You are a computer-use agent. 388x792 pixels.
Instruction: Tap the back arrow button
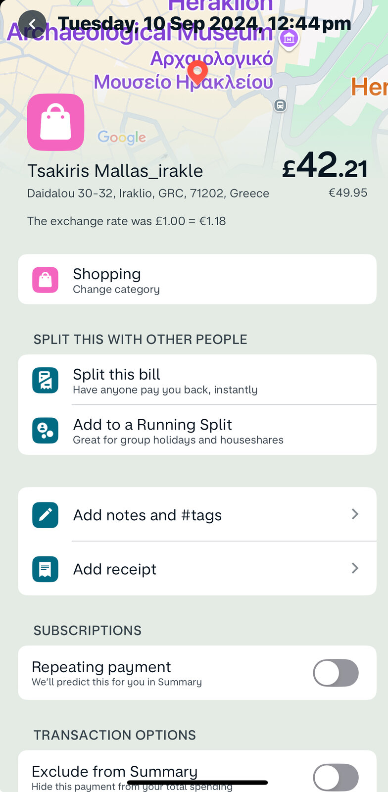pos(32,24)
